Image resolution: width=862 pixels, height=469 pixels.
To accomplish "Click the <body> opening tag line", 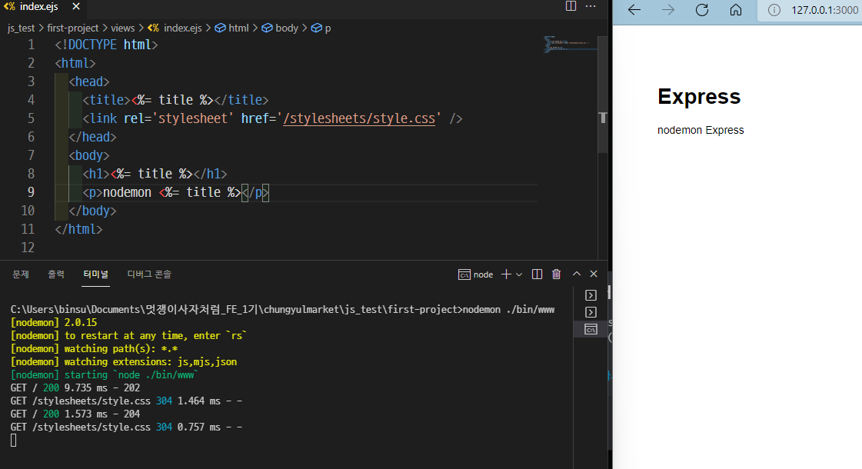I will (x=89, y=155).
